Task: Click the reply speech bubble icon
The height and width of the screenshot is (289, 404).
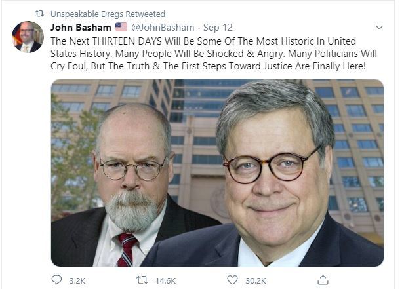Action: click(x=56, y=280)
